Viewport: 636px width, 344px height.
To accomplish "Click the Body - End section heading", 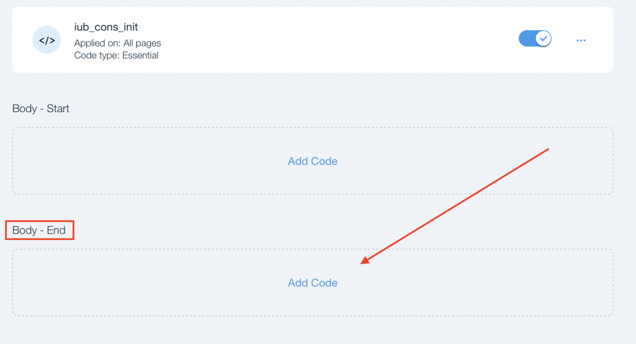I will tap(39, 230).
